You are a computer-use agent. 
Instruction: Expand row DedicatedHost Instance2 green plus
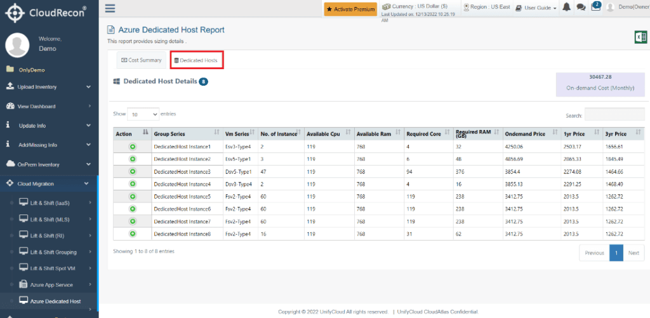tap(133, 159)
